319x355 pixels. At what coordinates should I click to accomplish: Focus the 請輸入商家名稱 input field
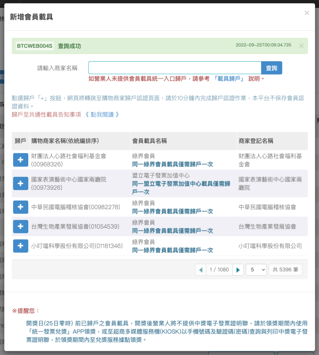(175, 68)
